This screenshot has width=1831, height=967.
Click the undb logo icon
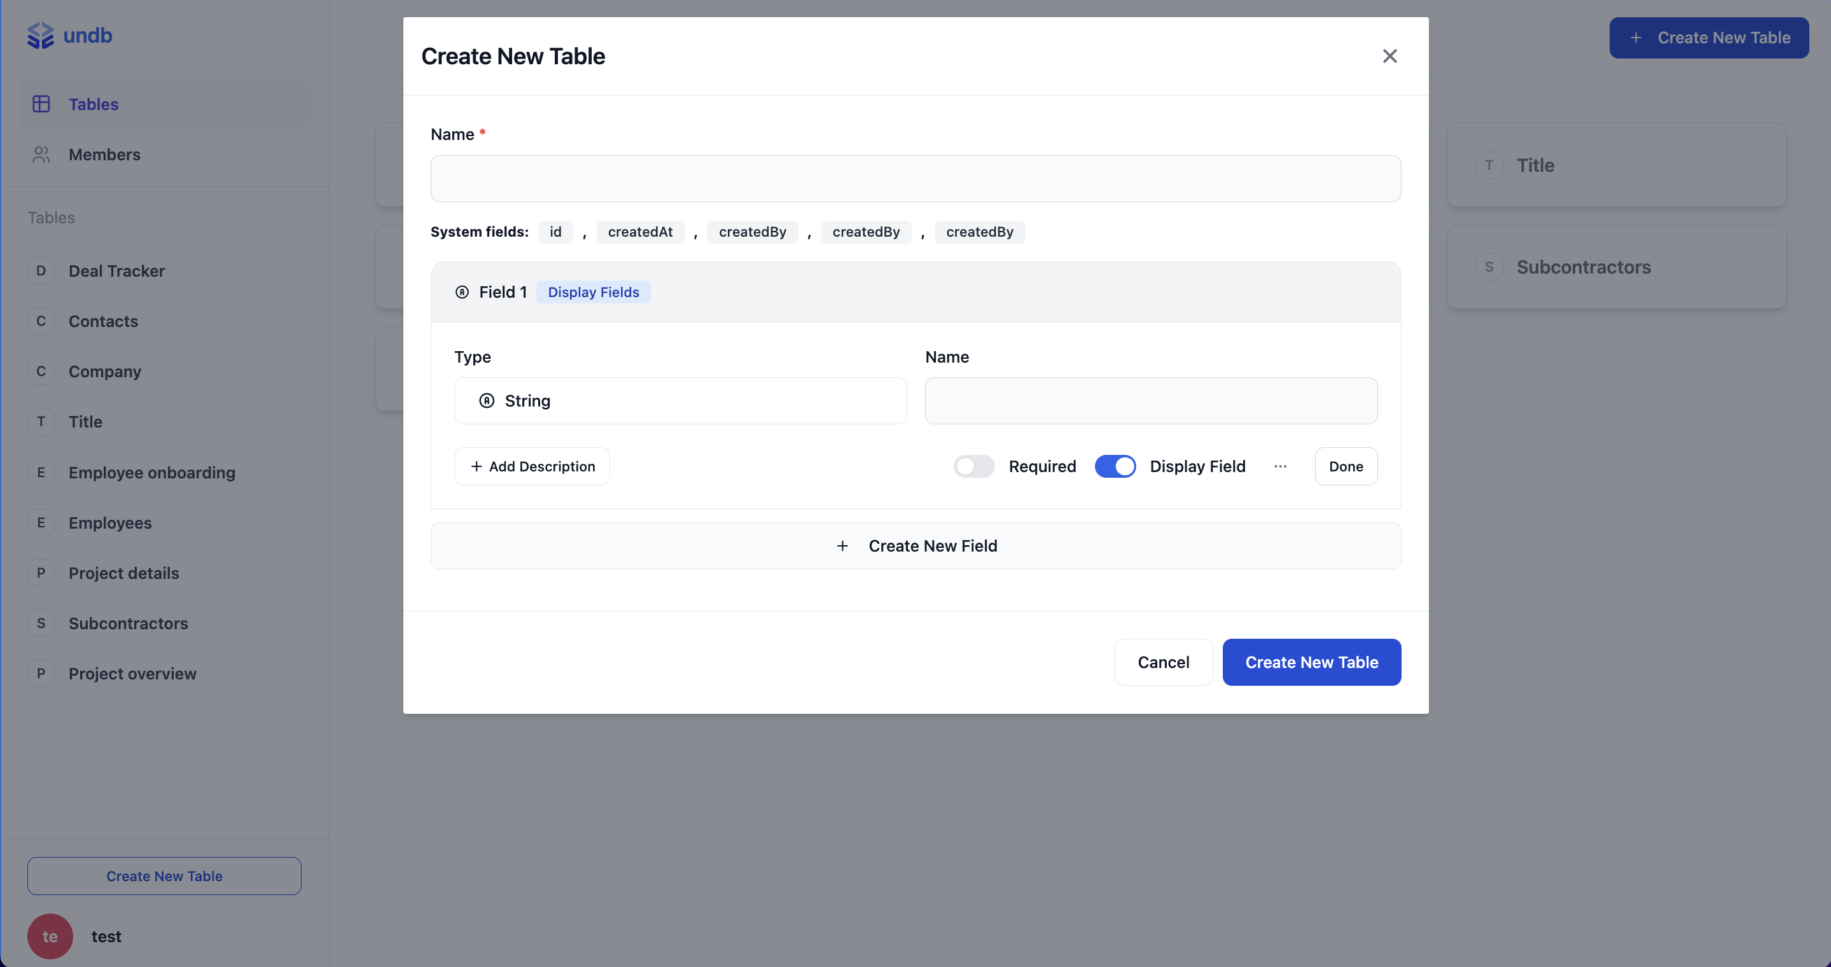click(x=40, y=36)
